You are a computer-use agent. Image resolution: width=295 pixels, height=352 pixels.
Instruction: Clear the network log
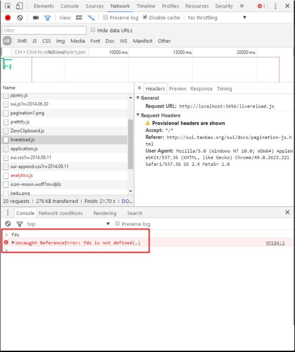click(20, 18)
